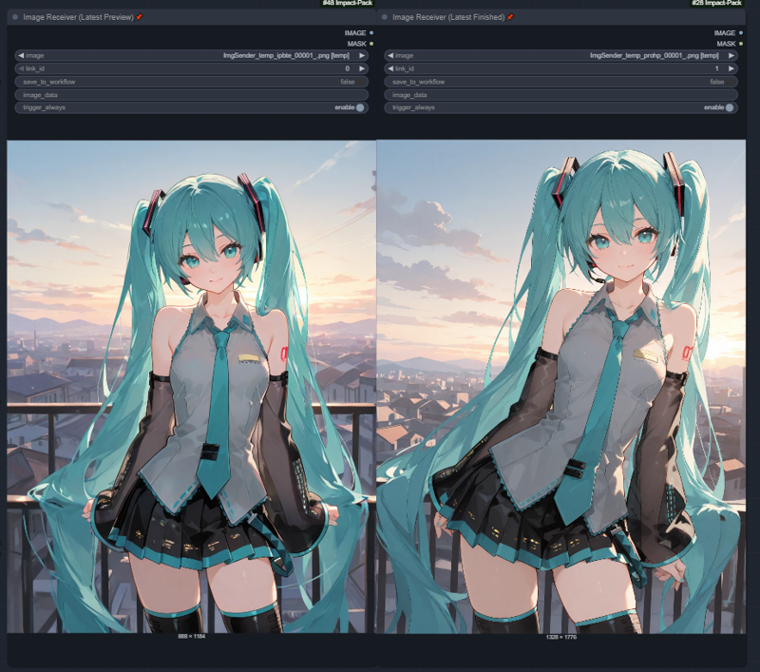Click the MASK output port on Latest Preview node
Screen dimensions: 760x672
371,44
